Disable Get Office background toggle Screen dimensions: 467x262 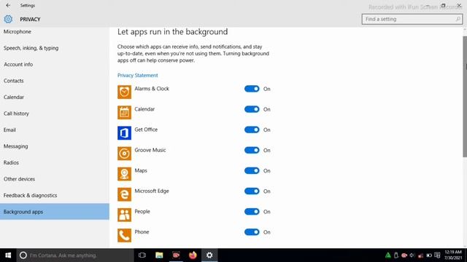click(x=252, y=130)
